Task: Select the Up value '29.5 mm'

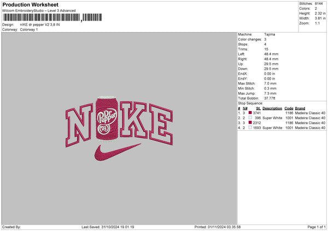Action: [271, 64]
